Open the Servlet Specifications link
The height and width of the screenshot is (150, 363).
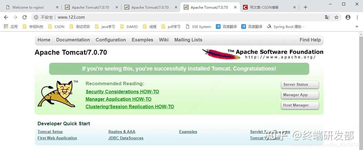point(270,132)
